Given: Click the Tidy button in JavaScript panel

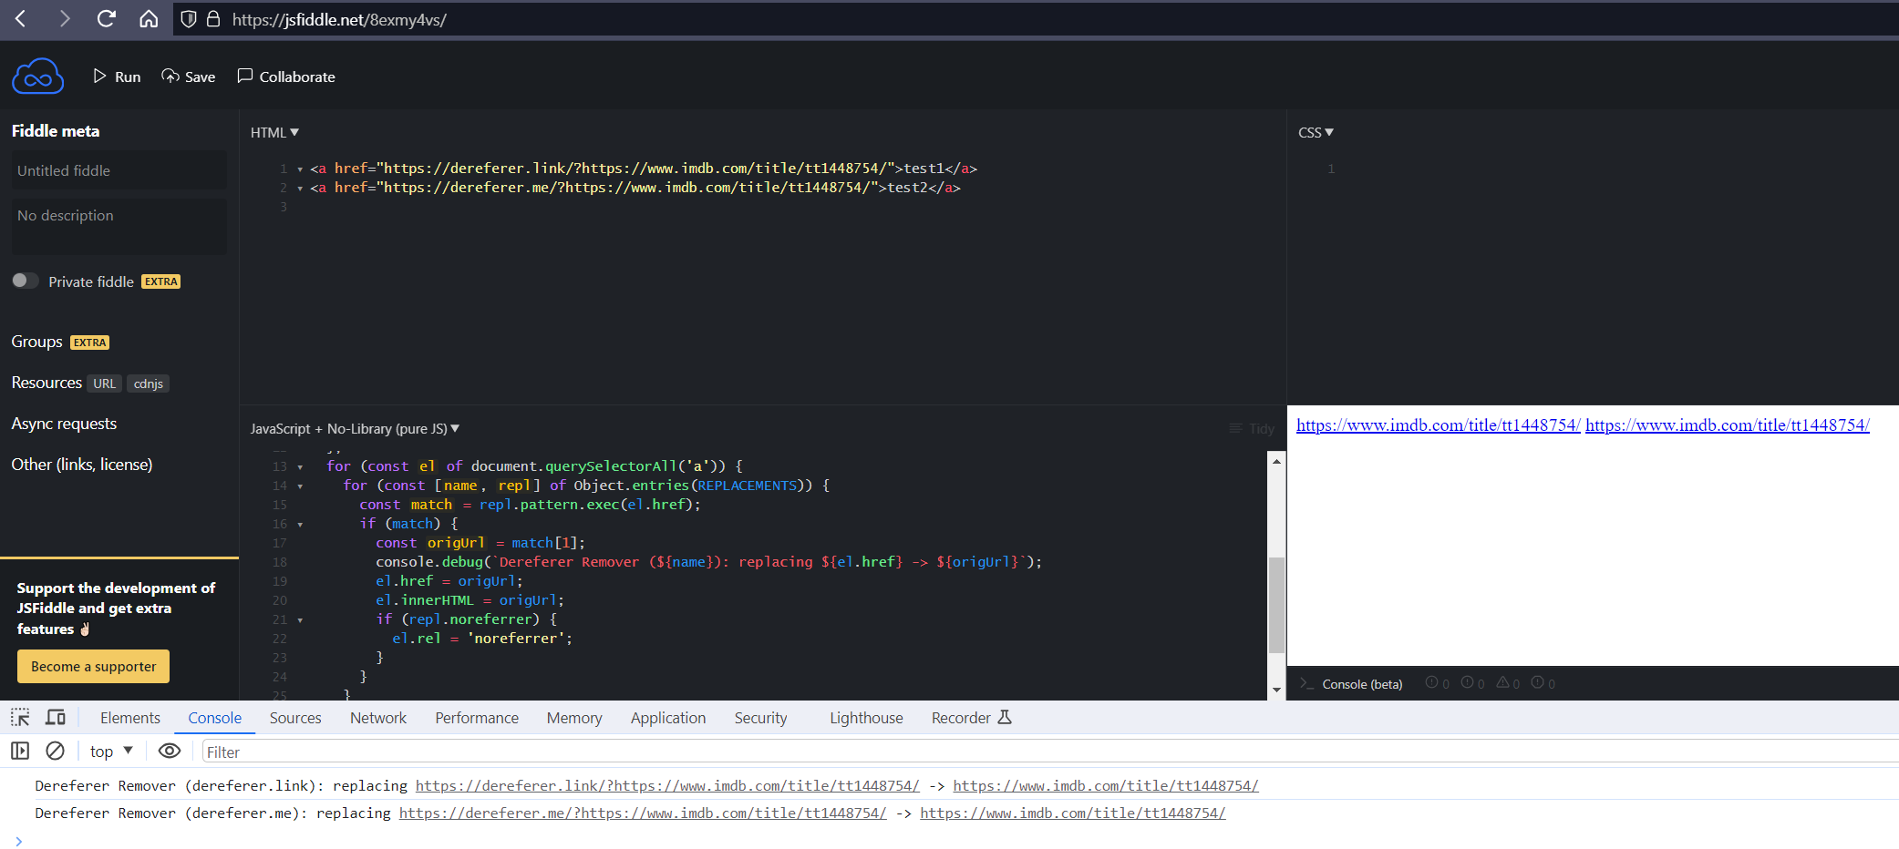Looking at the screenshot, I should (1252, 428).
